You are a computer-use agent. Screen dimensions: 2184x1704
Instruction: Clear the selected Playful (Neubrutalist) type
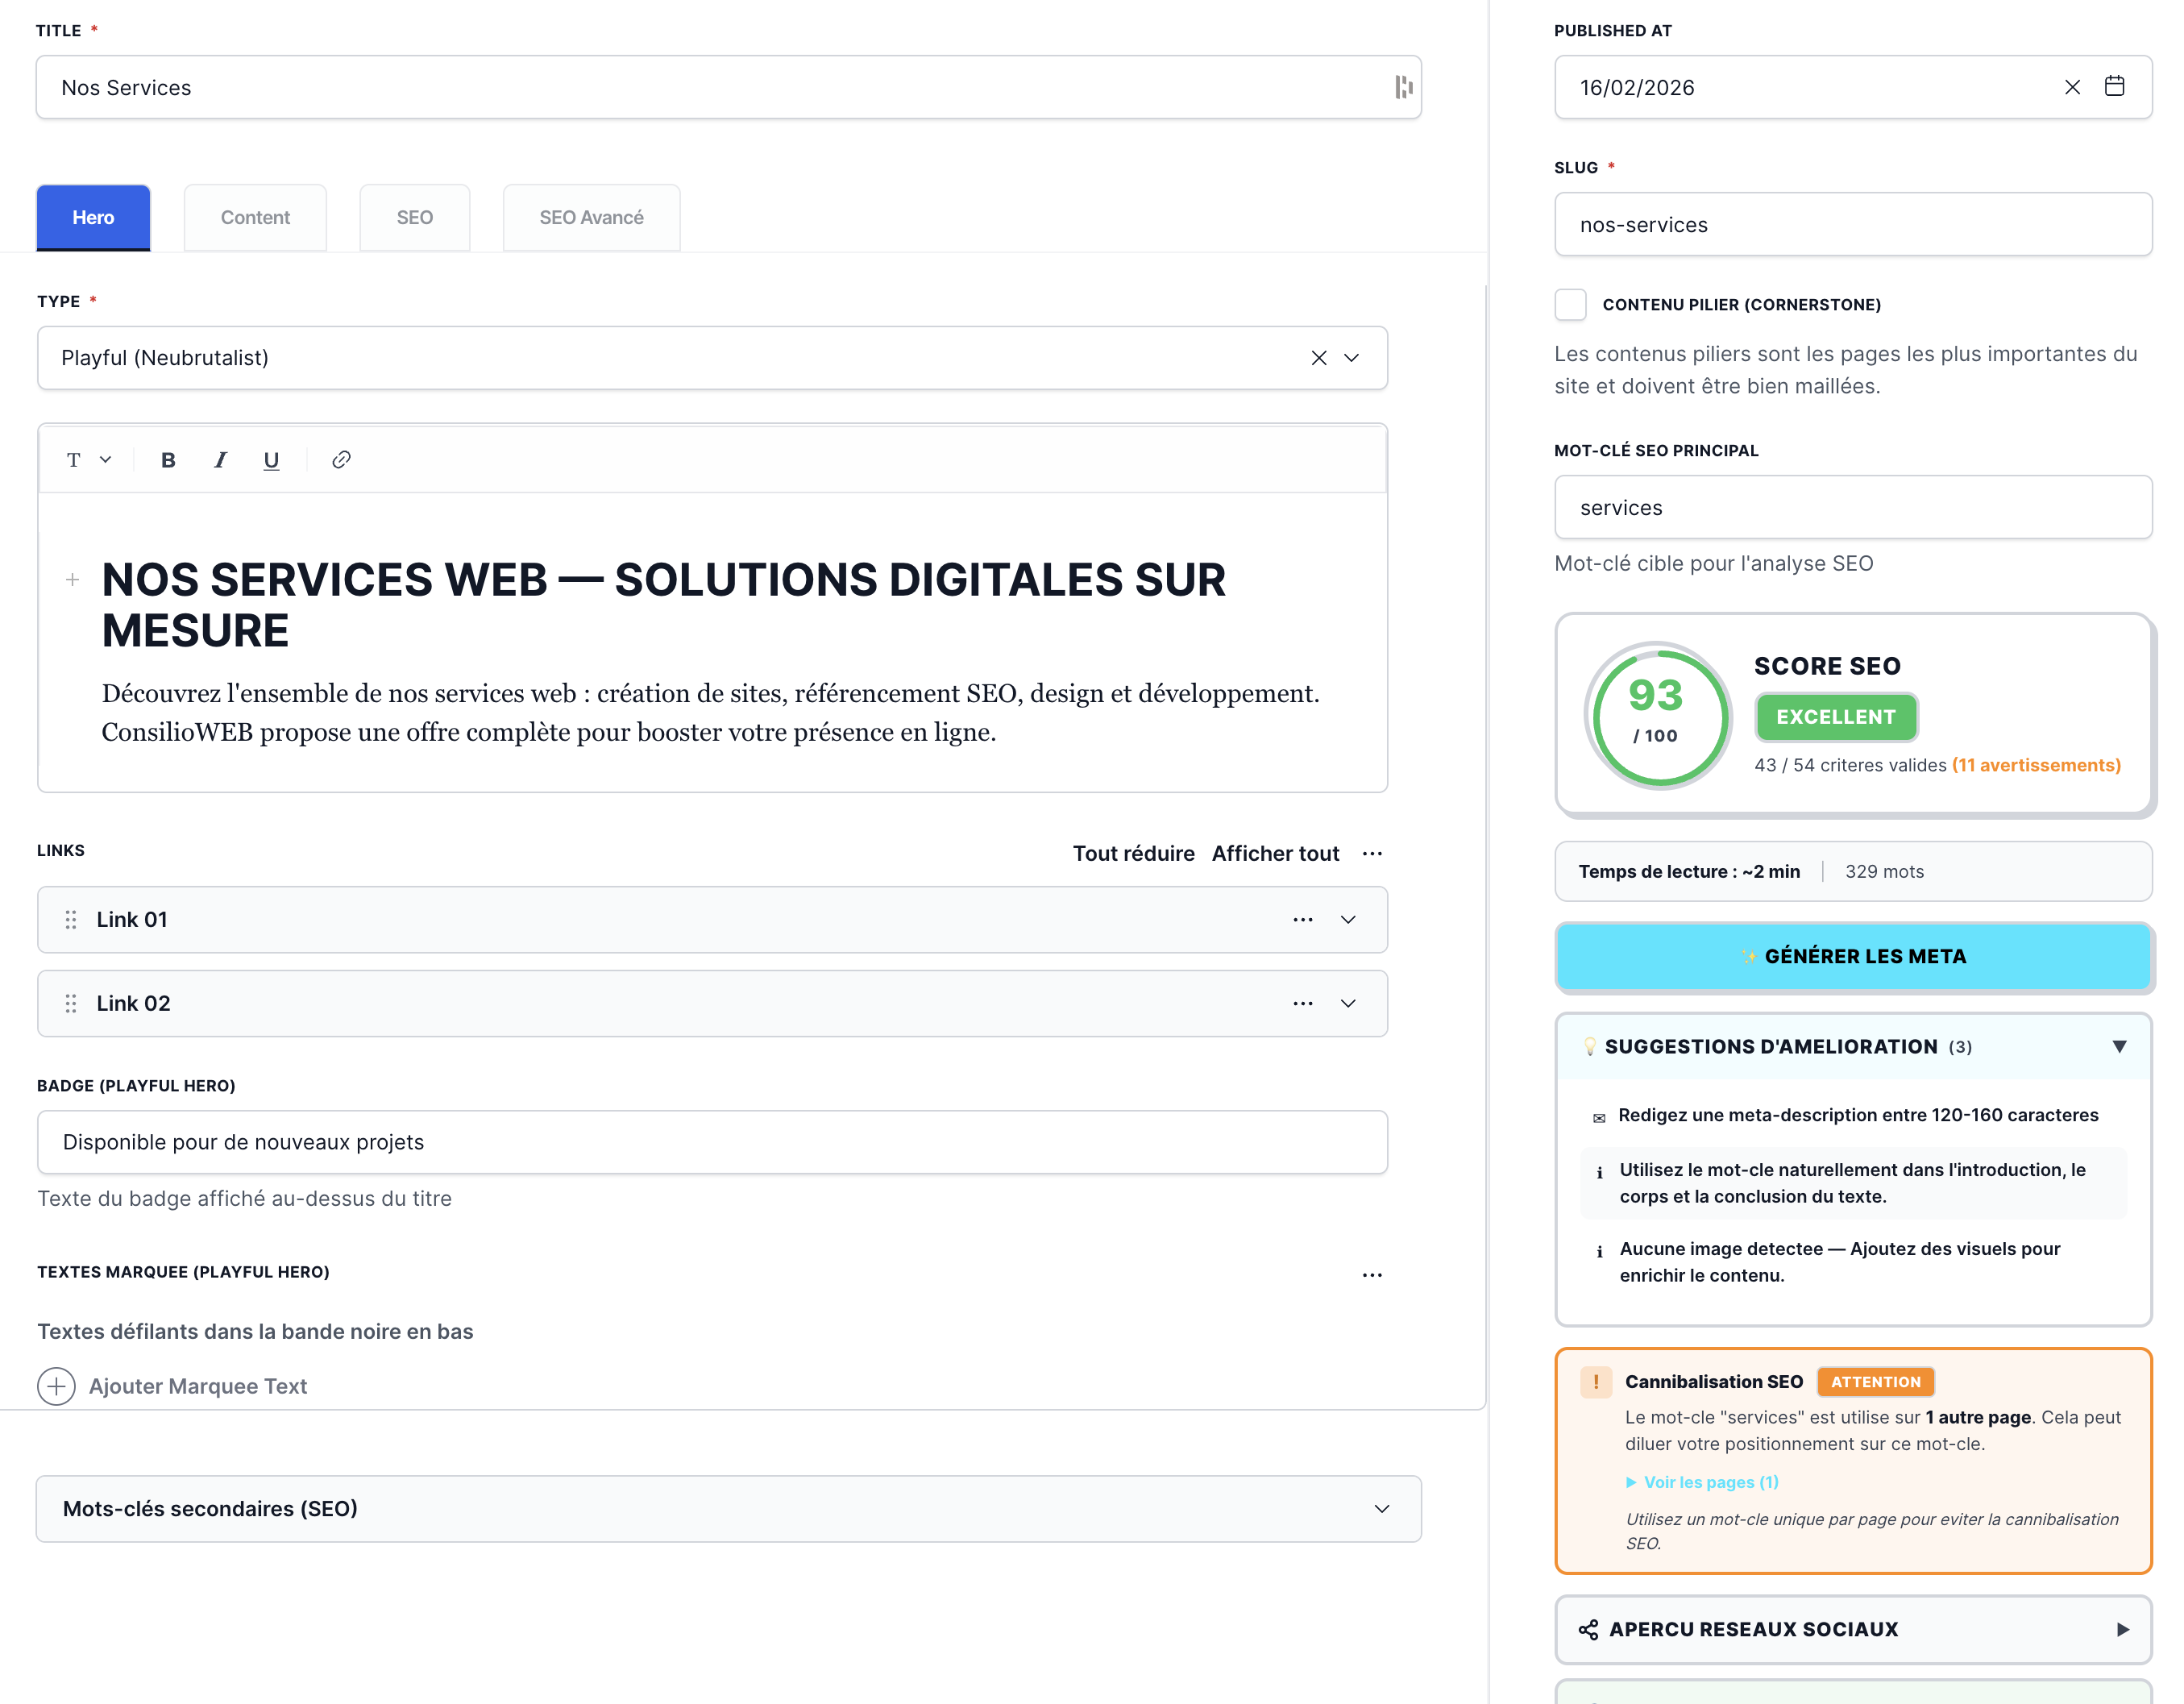(x=1319, y=357)
